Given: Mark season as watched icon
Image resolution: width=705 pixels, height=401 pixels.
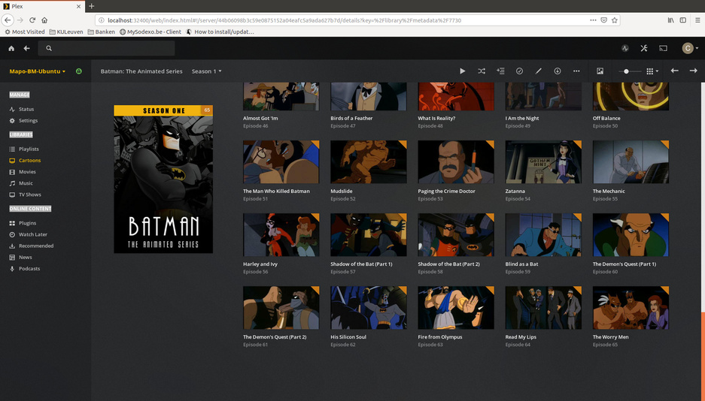Looking at the screenshot, I should pos(519,71).
